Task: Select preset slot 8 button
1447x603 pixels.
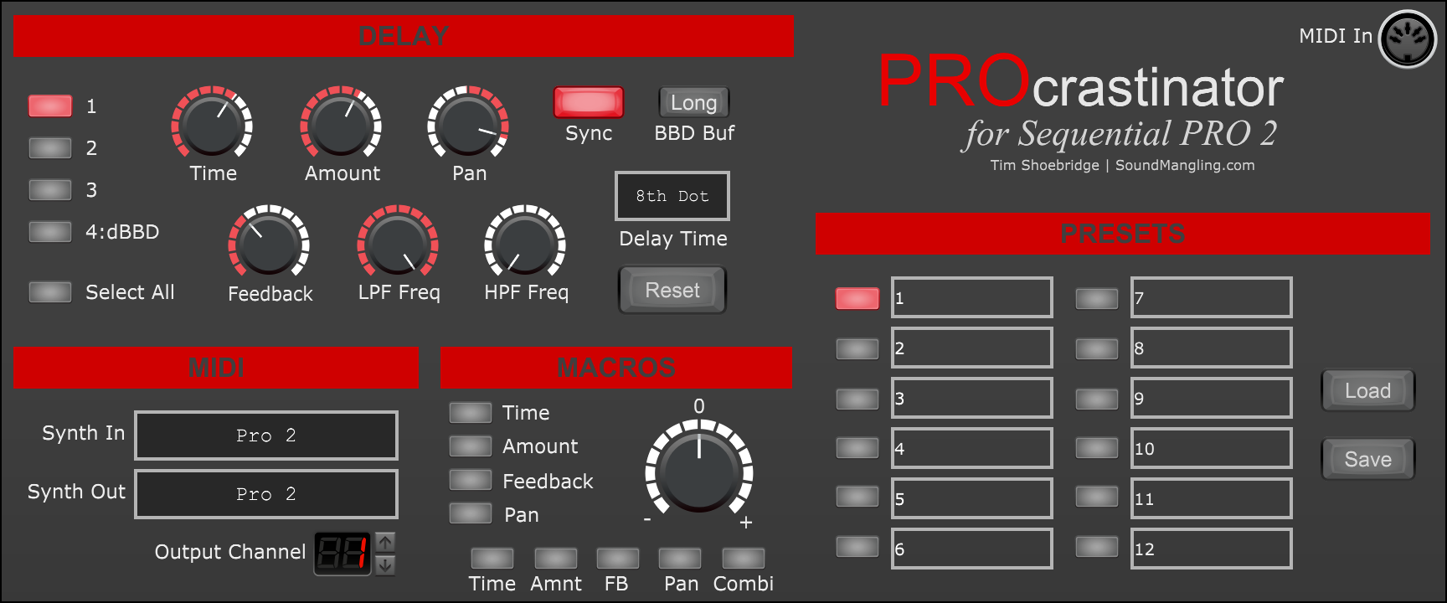Action: click(1097, 348)
